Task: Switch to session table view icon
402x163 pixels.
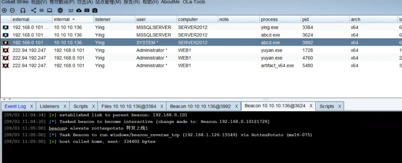Action: click(42, 11)
